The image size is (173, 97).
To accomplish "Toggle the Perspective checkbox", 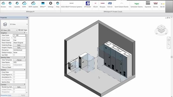I will pos(14,92).
